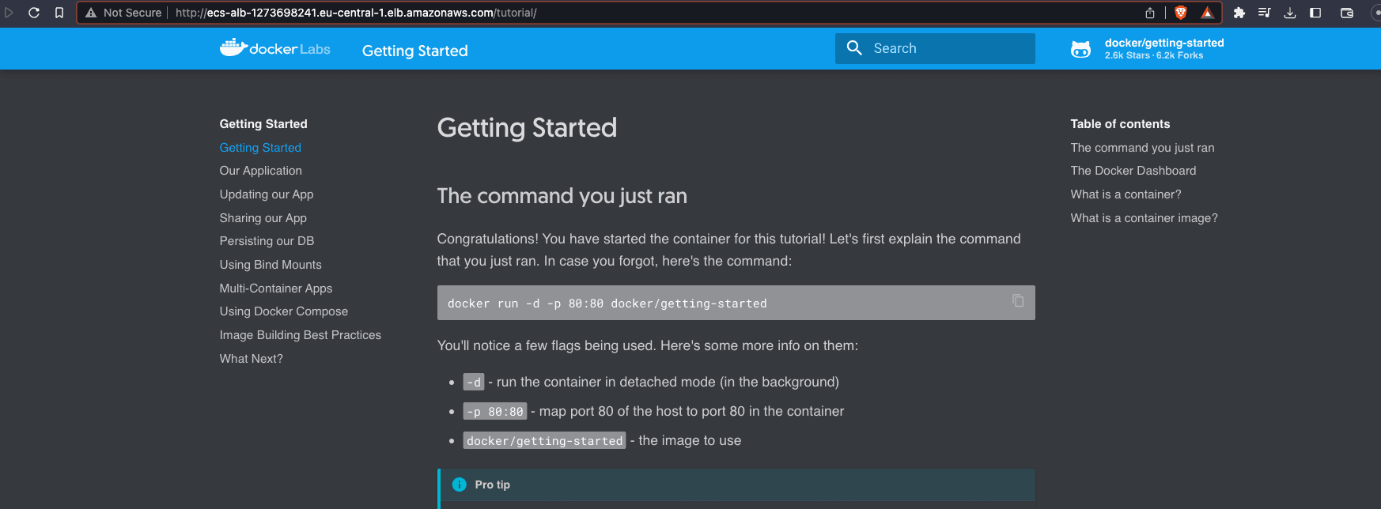This screenshot has width=1381, height=509.
Task: Bookmark this page using the bookmark icon
Action: click(x=59, y=13)
